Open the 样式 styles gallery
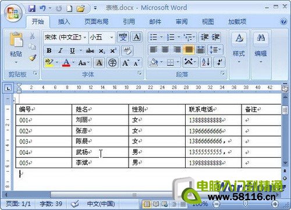This screenshot has height=210, width=291. [239, 48]
